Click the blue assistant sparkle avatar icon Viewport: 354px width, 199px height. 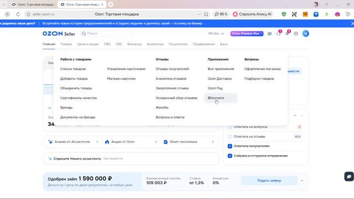click(x=305, y=34)
